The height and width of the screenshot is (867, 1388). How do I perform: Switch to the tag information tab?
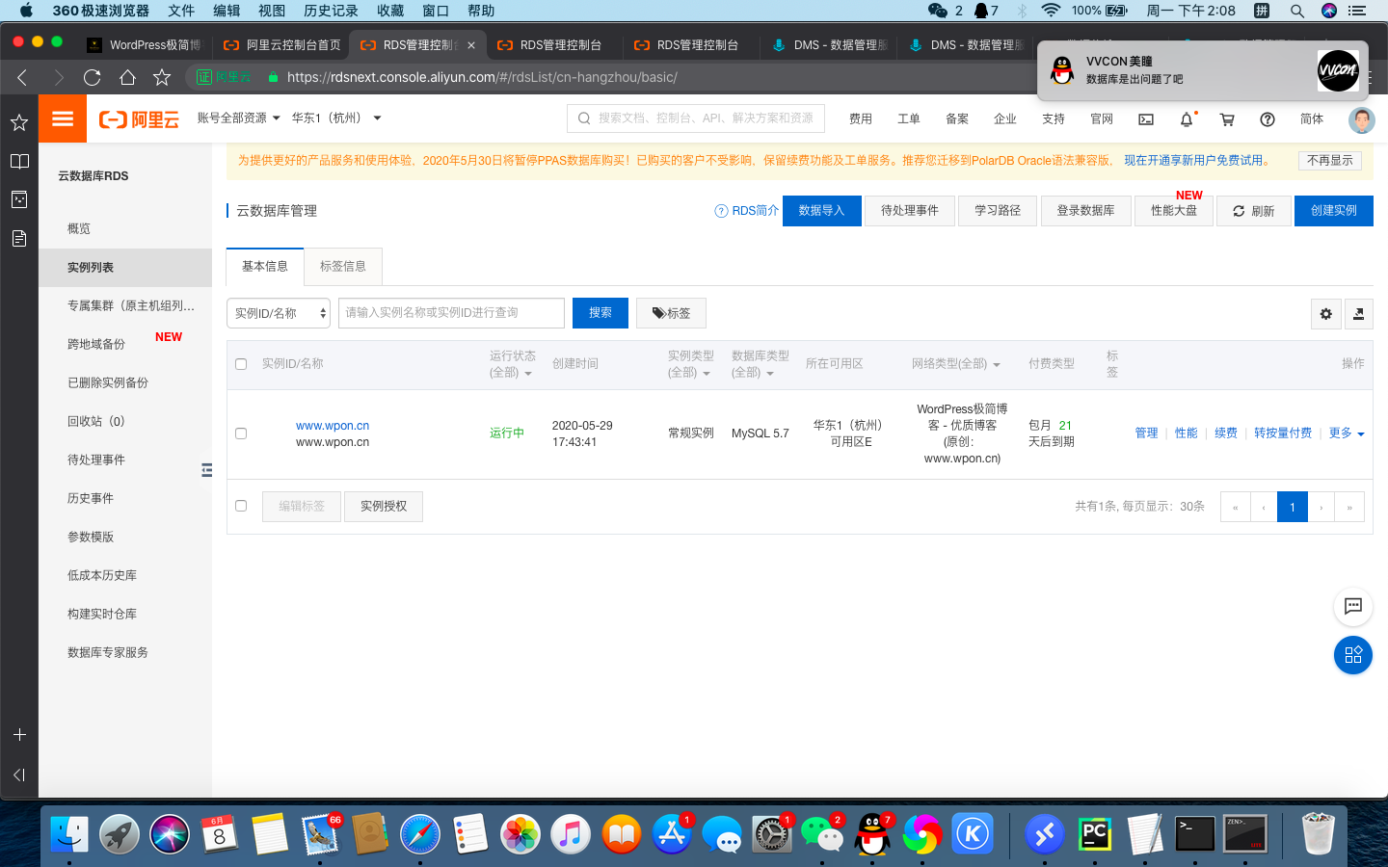click(343, 267)
